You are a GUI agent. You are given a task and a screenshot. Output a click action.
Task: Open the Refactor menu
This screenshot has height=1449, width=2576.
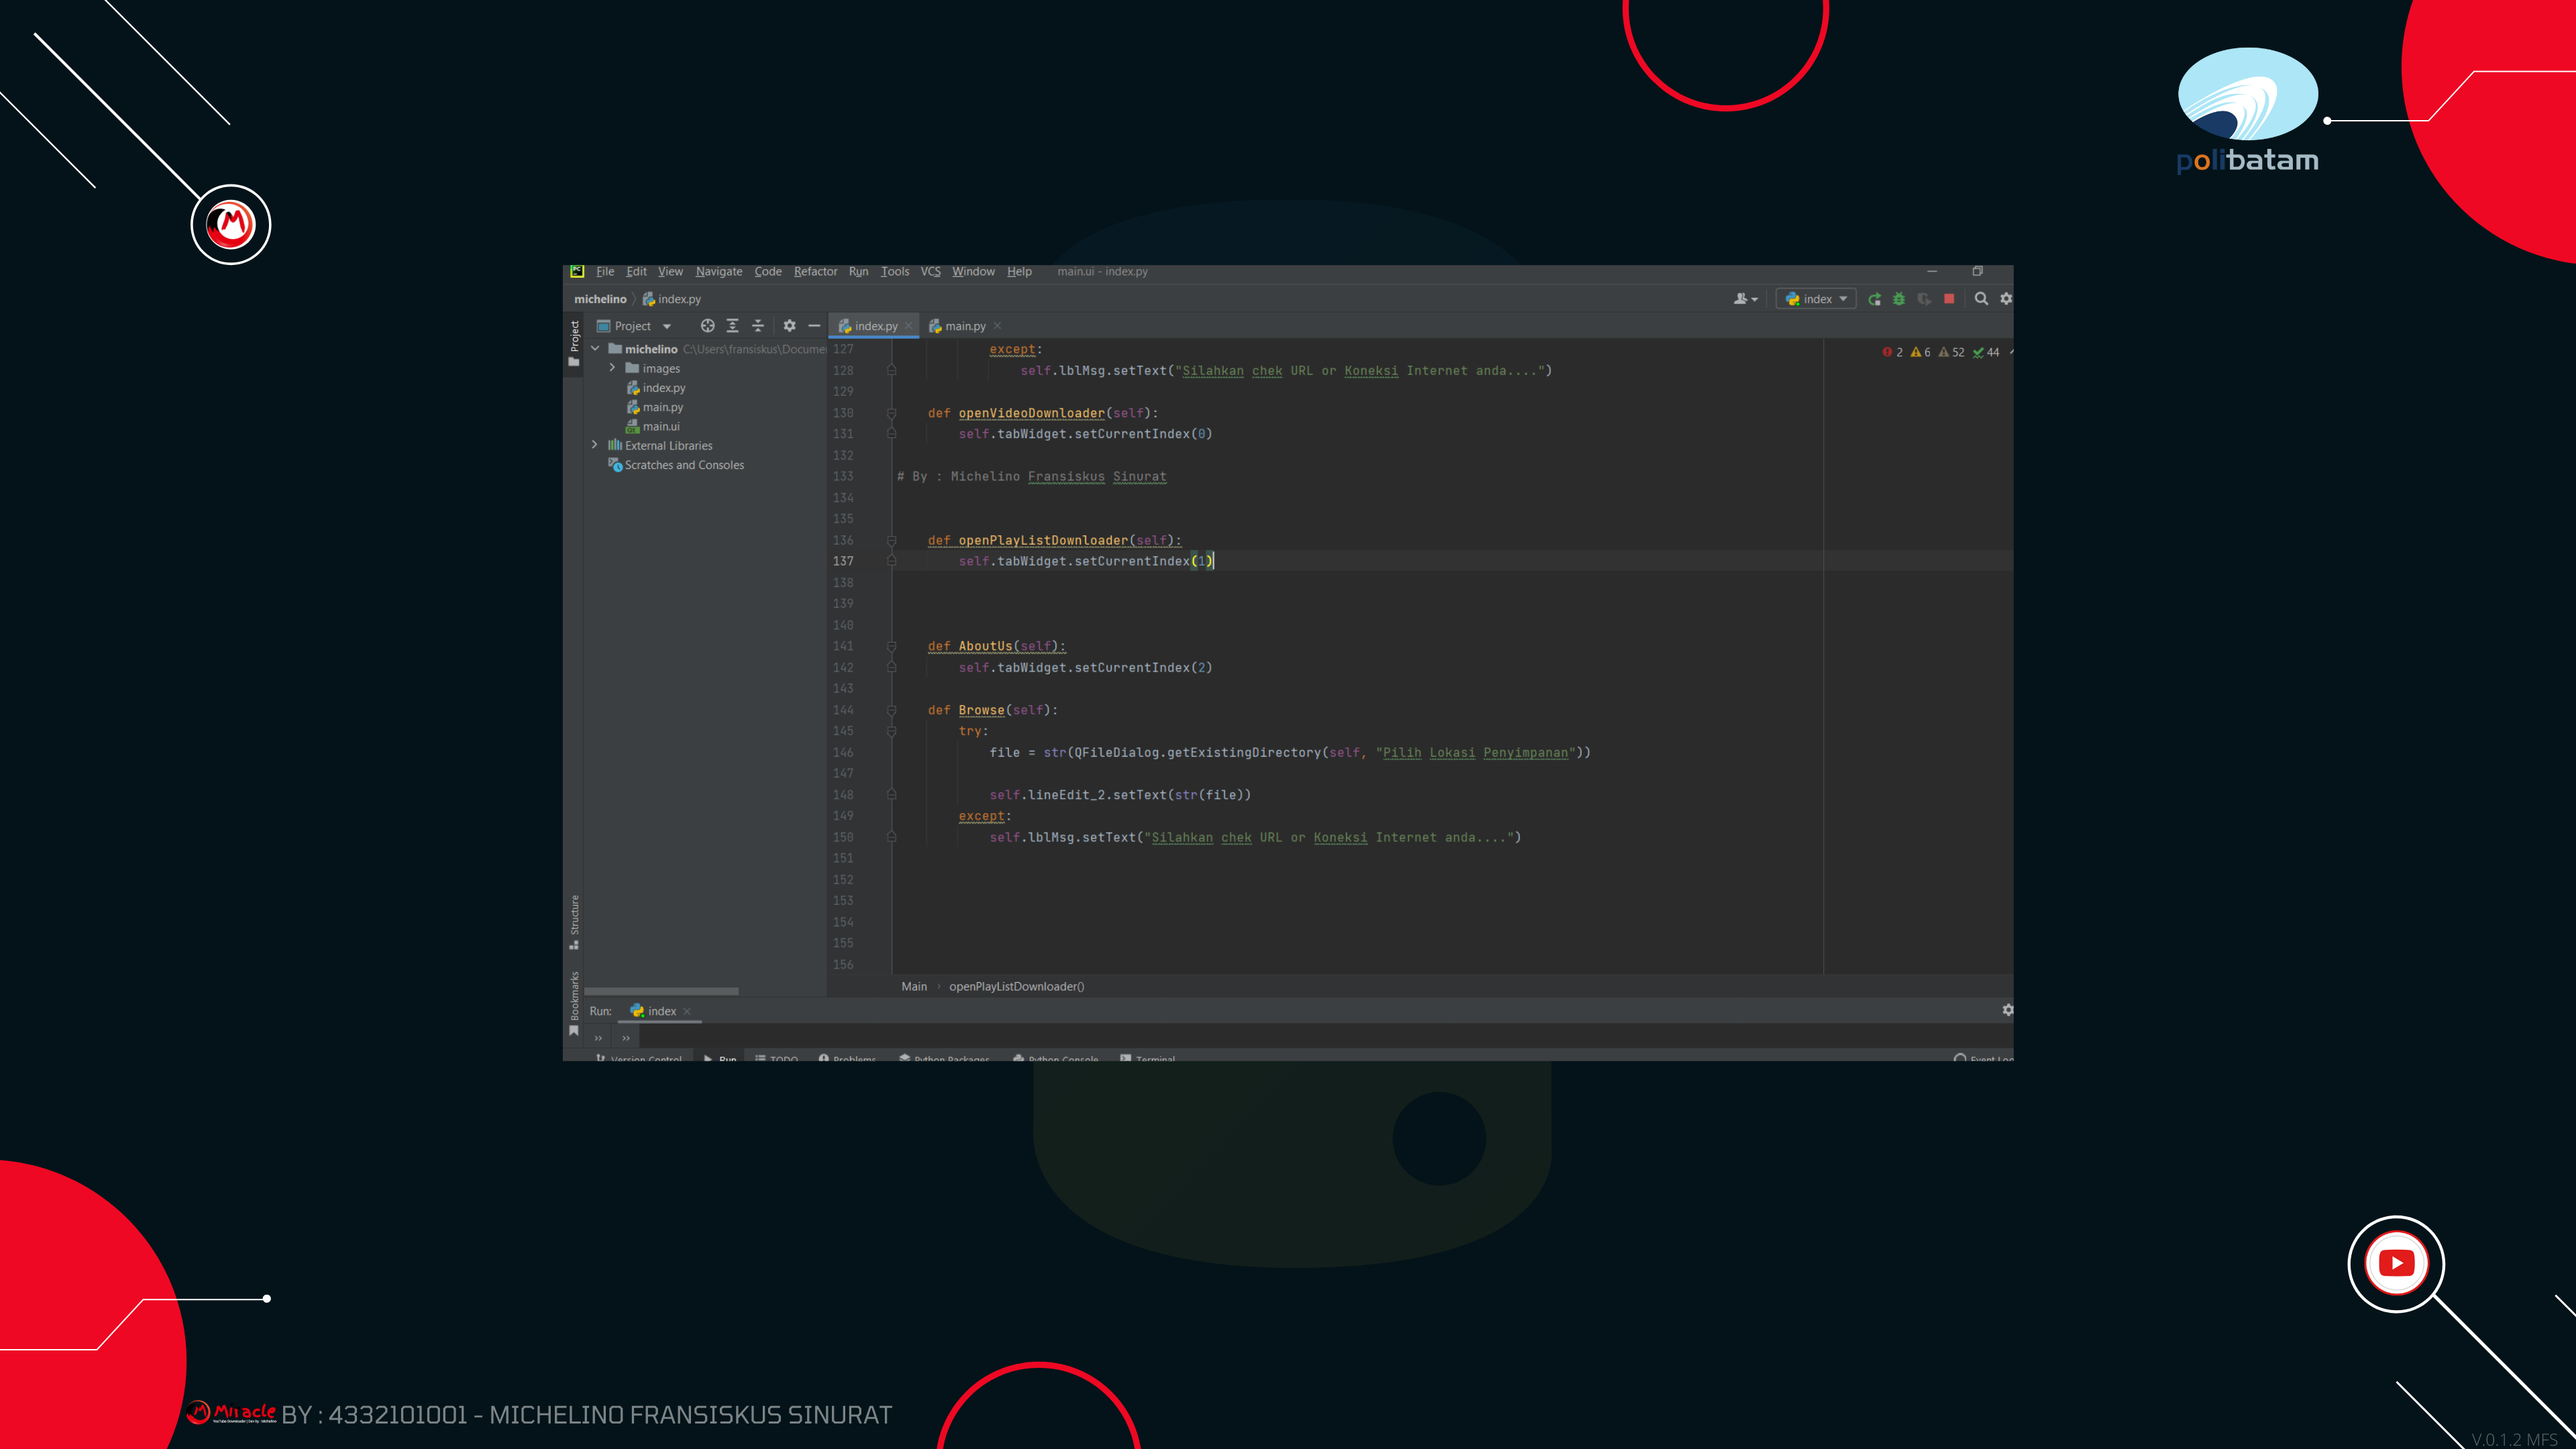tap(815, 271)
